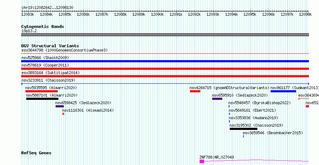Select the black nsv3195302 (Chaisson2019) variant bar
This screenshot has width=319, height=165.
click(243, 129)
